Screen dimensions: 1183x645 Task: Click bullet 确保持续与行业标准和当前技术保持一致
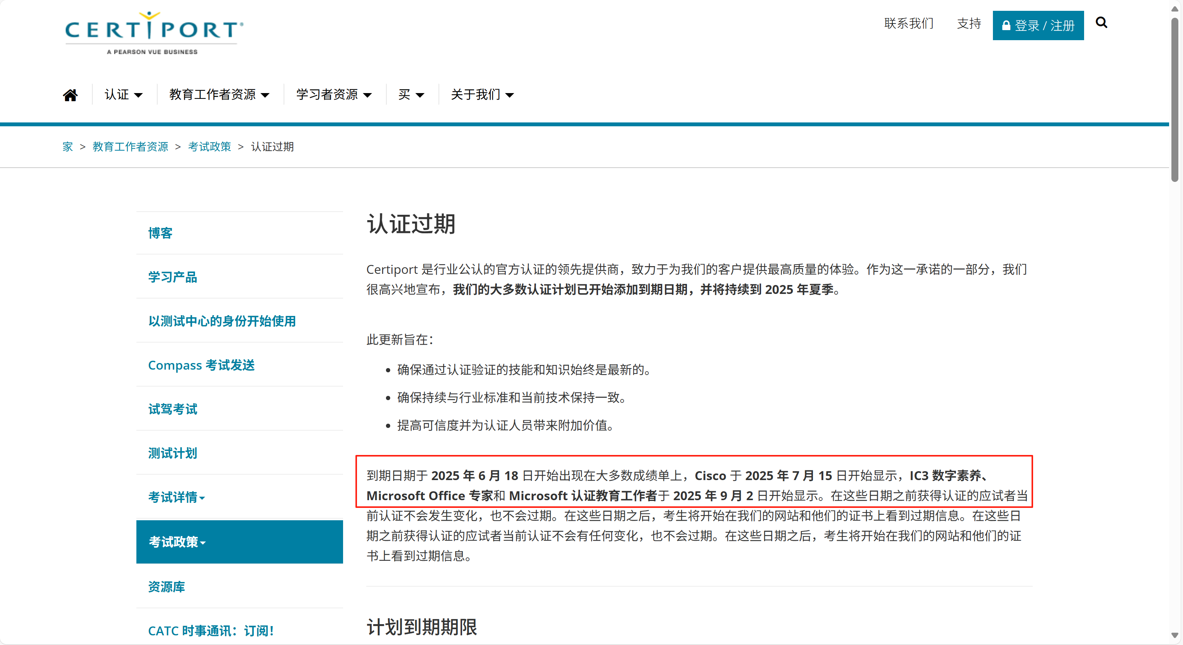512,397
